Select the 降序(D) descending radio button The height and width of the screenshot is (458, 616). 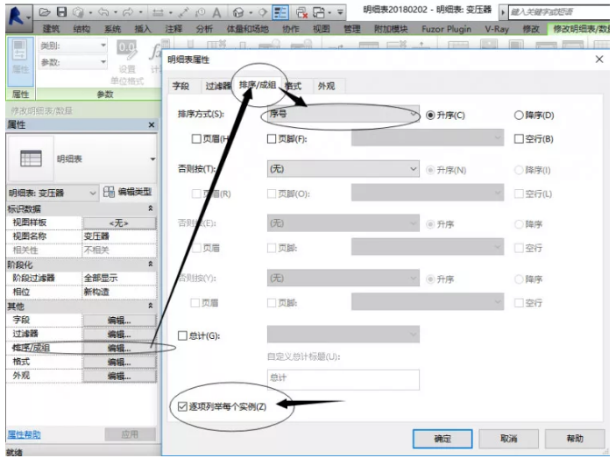coord(519,115)
